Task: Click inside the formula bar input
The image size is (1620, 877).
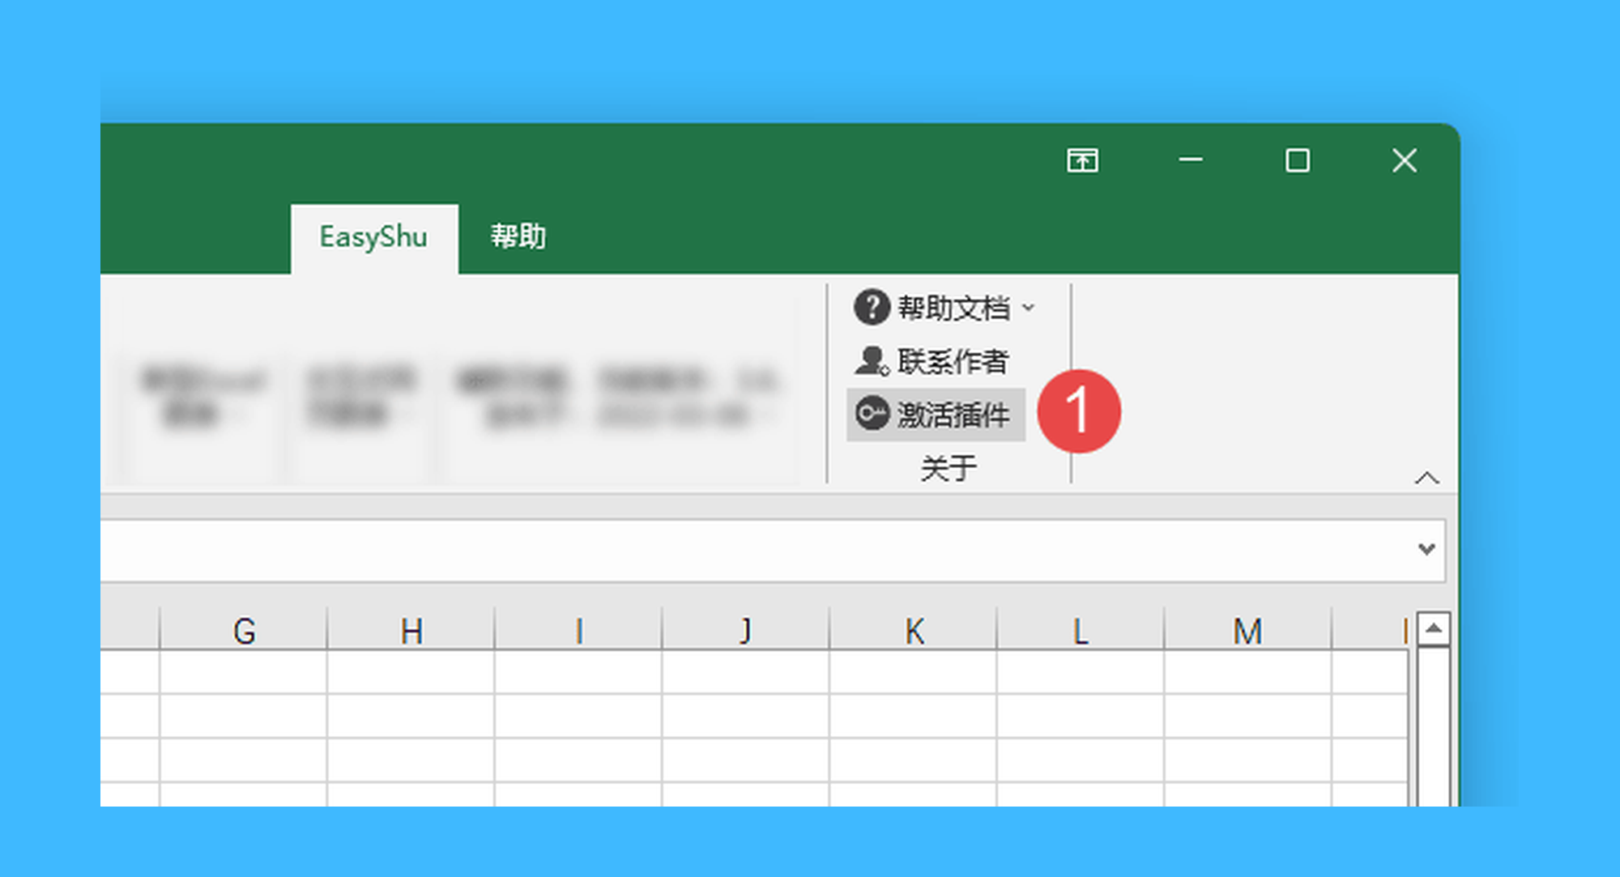Action: tap(753, 550)
